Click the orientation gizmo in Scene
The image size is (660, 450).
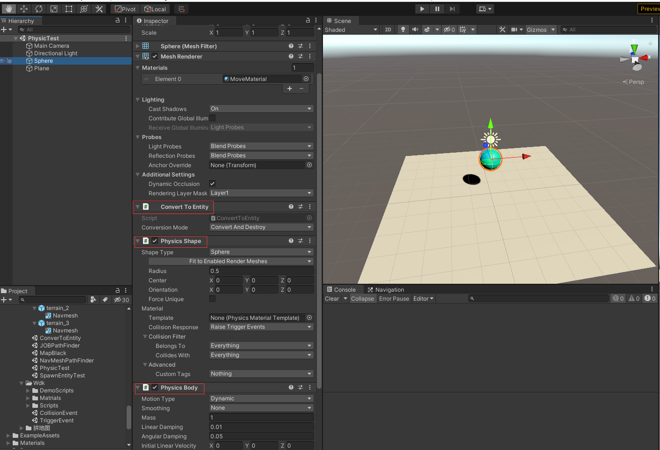[x=634, y=58]
